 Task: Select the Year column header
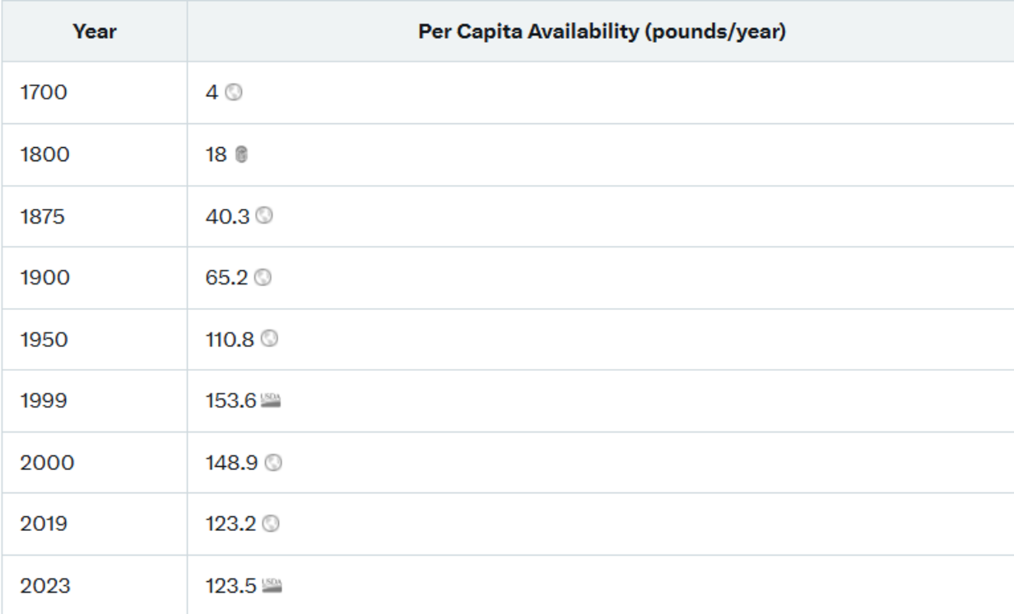click(95, 31)
